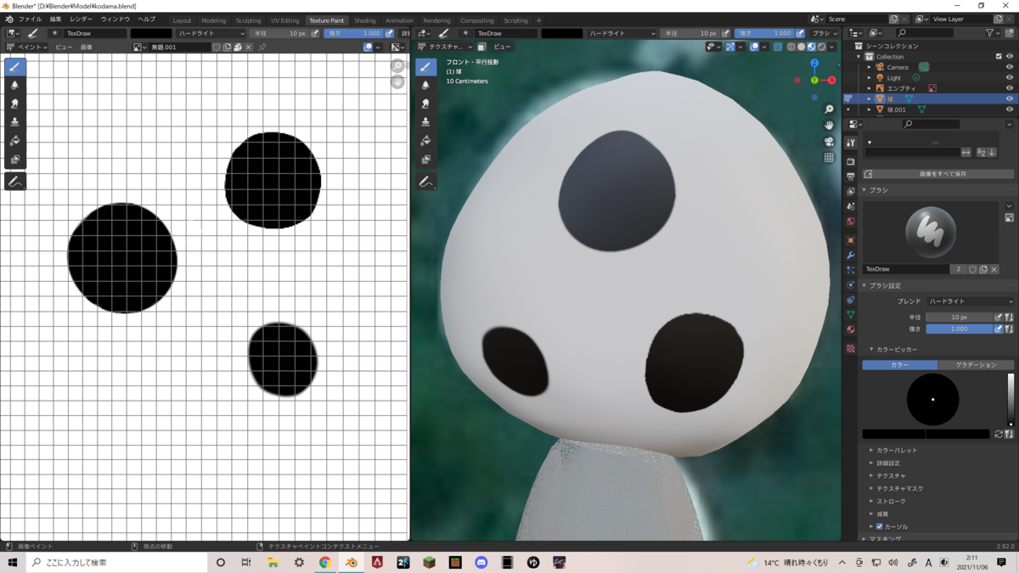This screenshot has height=573, width=1019.
Task: Select the Annotate tool in 3D viewport
Action: 426,181
